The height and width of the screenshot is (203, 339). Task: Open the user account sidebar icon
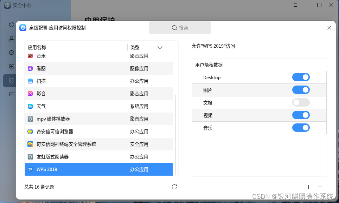[x=12, y=39]
